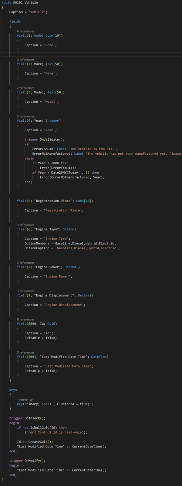The width and height of the screenshot is (182, 486).
Task: Place cursor on 'table 50101 Vehicle' declaration line
Action: (x=20, y=2)
